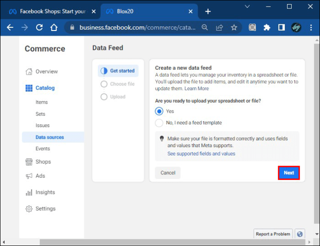Viewport: 320px width, 246px height.
Task: Open a new browser tab
Action: click(208, 12)
